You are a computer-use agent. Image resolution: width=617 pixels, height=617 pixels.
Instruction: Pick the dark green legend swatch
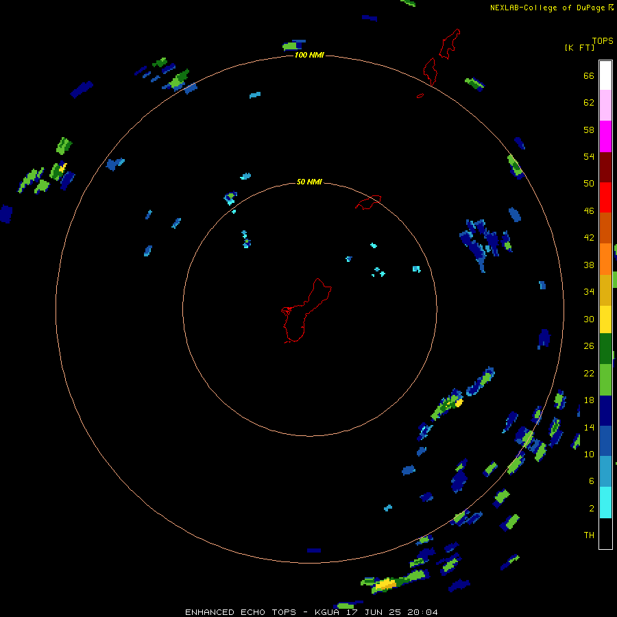tap(605, 349)
